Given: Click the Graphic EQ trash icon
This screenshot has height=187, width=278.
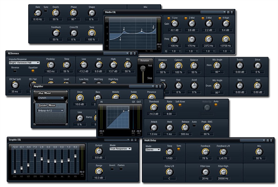Looking at the screenshot, I should click(x=135, y=140).
